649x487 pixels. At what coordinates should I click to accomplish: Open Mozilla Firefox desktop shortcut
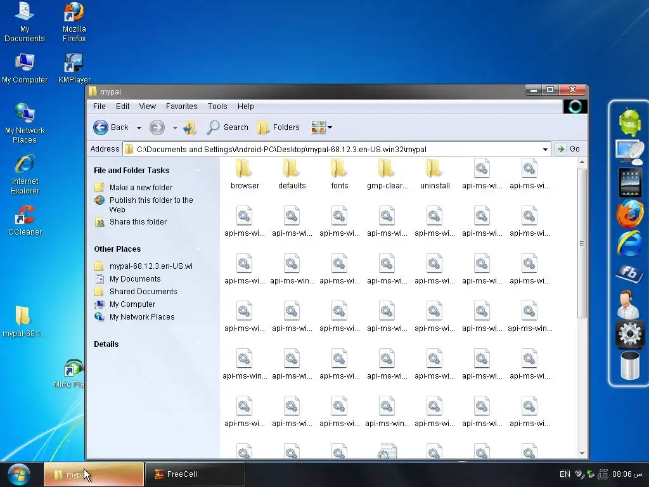click(x=74, y=22)
